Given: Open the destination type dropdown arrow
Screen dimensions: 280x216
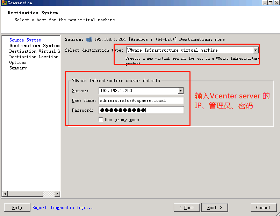Looking at the screenshot, I should (256, 50).
